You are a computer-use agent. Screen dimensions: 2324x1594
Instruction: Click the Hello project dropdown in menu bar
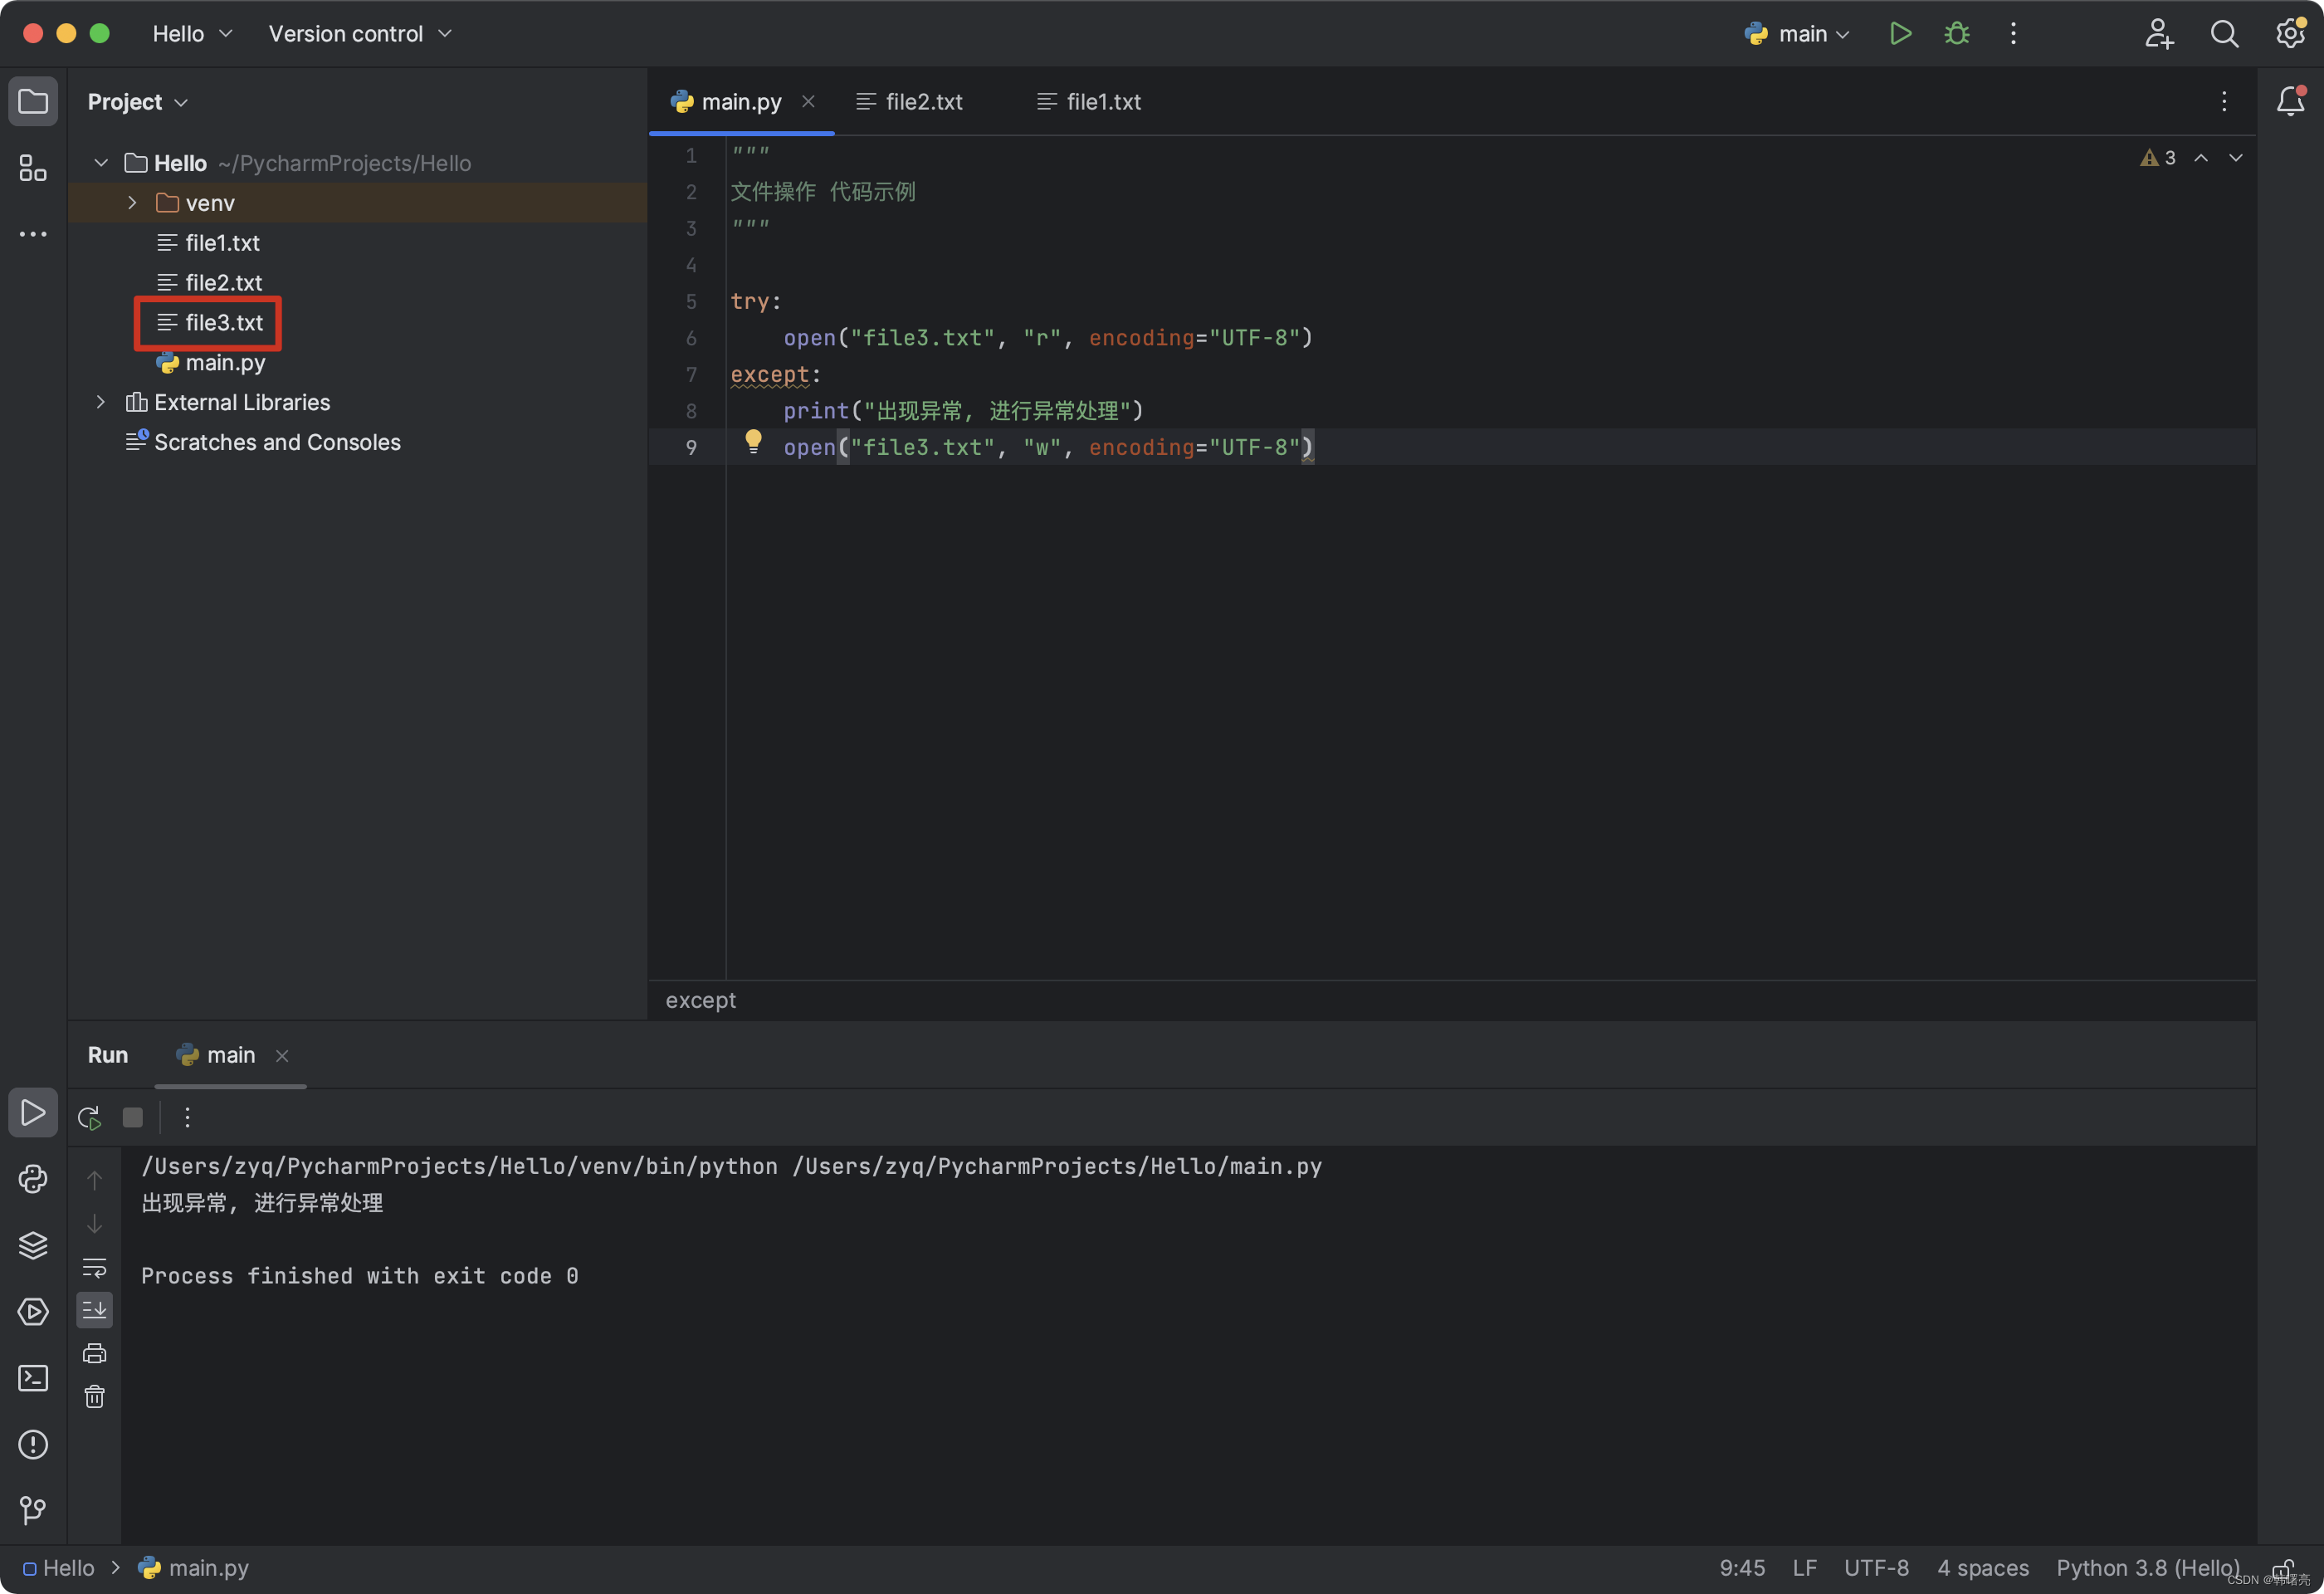click(x=189, y=32)
